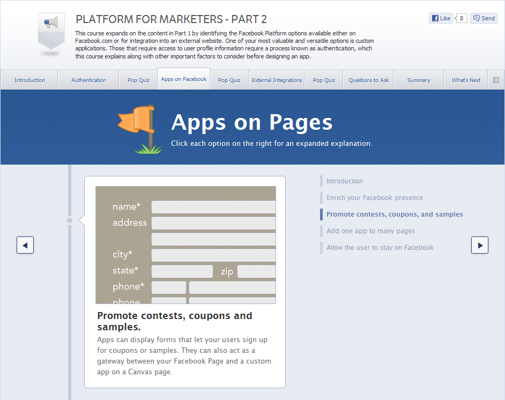Click the card heading Promote contests, coupons and samples
Image resolution: width=505 pixels, height=400 pixels.
[175, 321]
